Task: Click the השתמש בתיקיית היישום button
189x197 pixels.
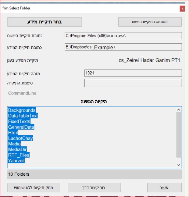Action: 150,22
